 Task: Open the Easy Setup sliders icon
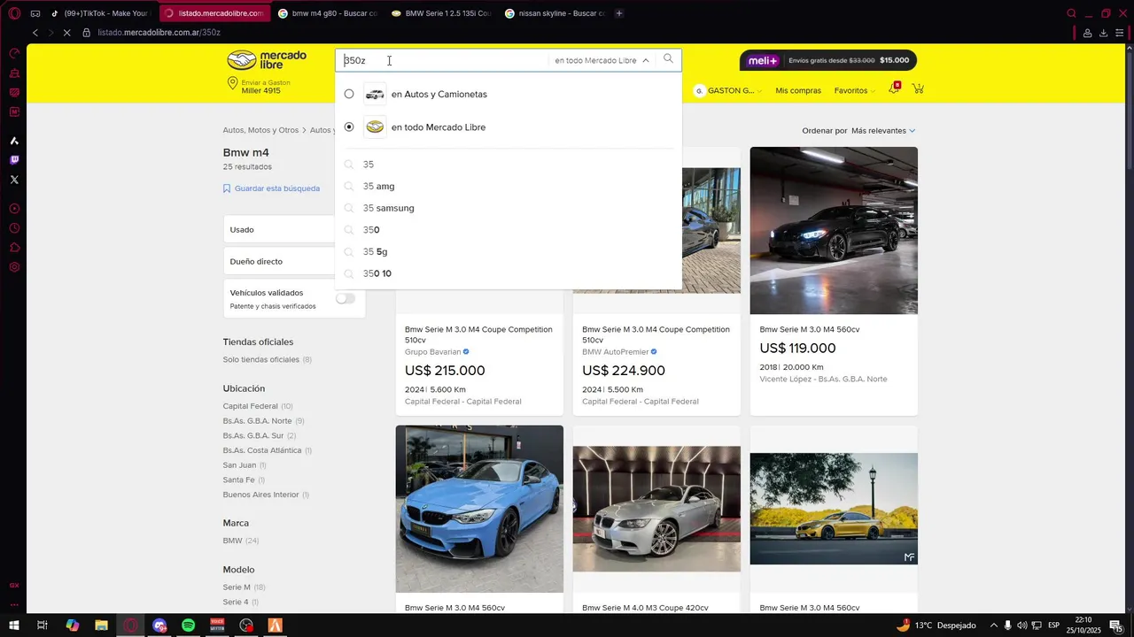tap(1121, 33)
